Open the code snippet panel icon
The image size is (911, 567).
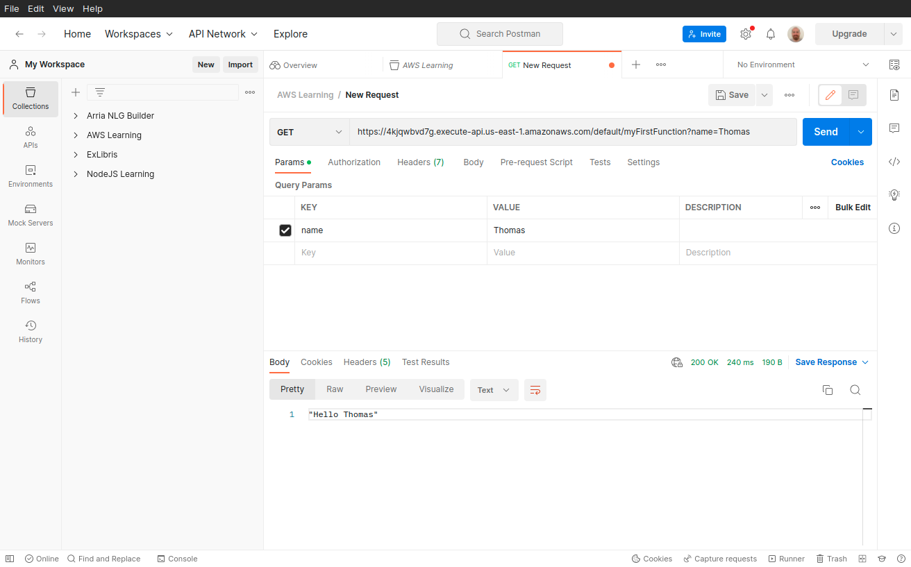click(x=894, y=162)
